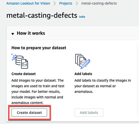Open the Amazon Lookout for Vision breadcrumb
The width and height of the screenshot is (139, 124).
pos(28,3)
